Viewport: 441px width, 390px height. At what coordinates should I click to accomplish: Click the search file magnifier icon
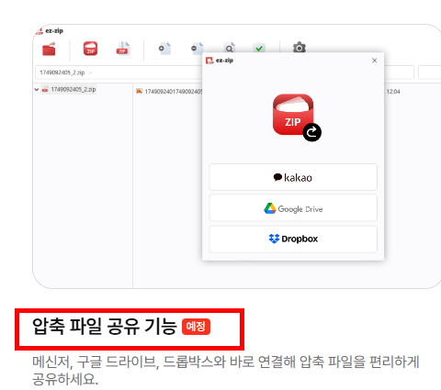pos(230,48)
